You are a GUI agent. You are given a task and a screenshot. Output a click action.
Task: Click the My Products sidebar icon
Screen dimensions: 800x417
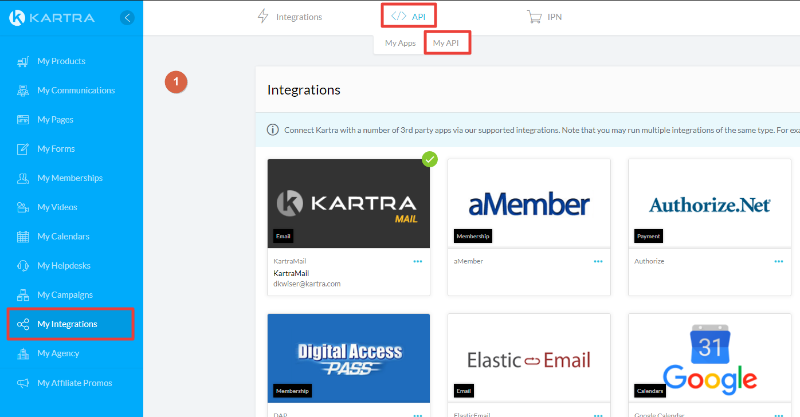[23, 61]
